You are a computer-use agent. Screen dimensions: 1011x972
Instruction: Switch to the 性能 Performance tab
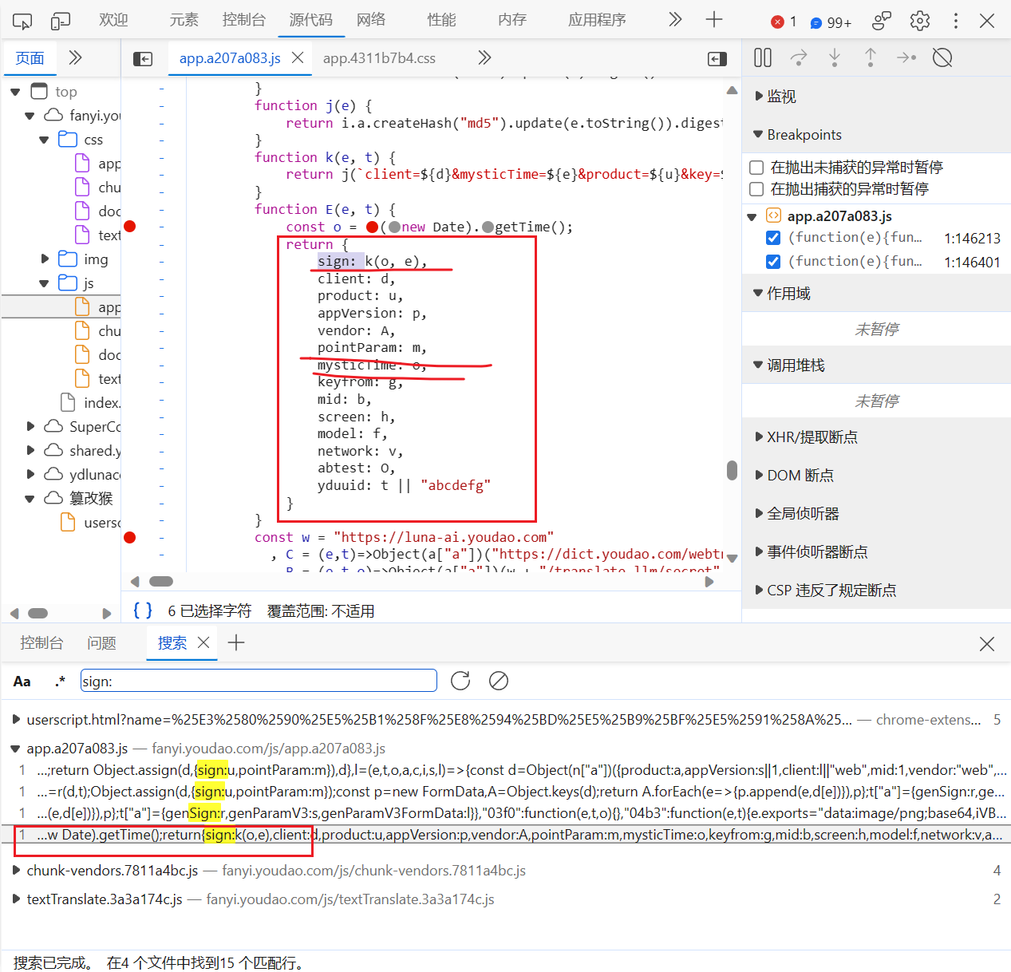pos(441,20)
